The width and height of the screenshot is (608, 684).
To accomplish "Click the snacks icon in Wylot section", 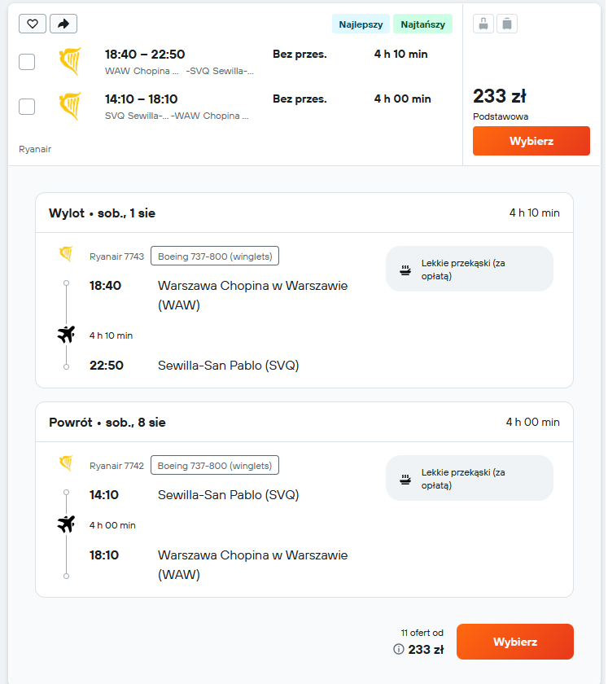I will click(x=407, y=270).
